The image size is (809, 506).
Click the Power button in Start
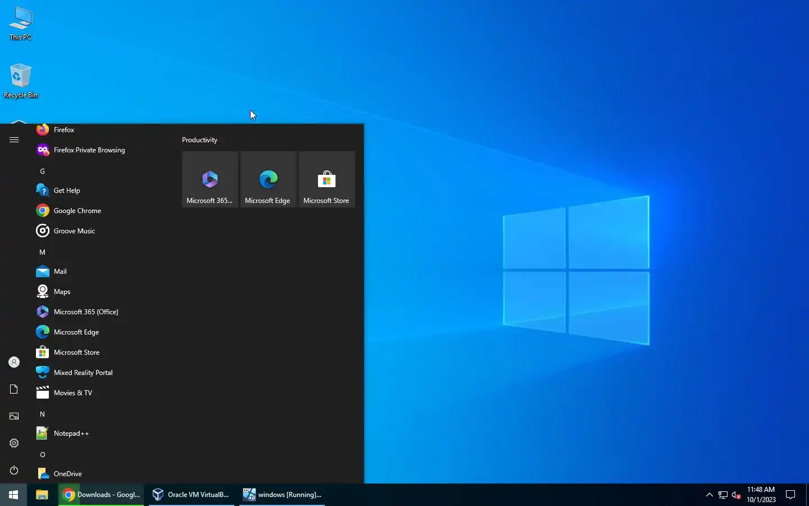(14, 471)
